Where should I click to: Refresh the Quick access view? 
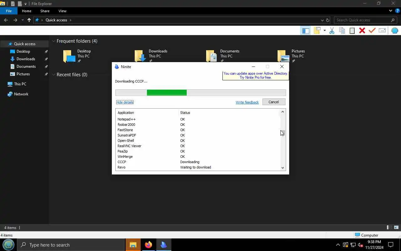click(x=328, y=20)
